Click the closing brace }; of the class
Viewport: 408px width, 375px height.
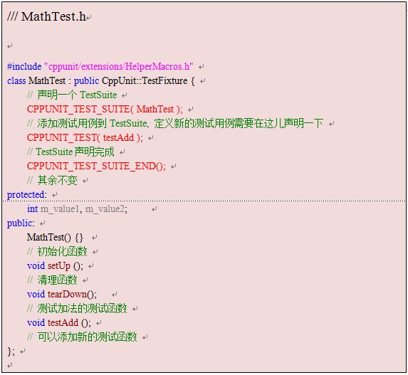pos(11,352)
